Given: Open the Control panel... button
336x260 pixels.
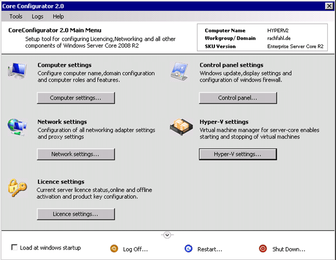Looking at the screenshot, I should (238, 98).
